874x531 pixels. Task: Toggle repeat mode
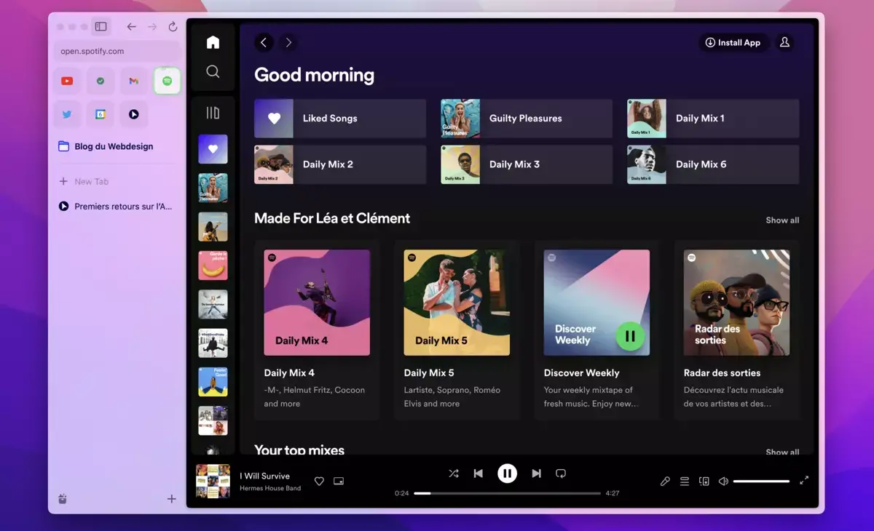[561, 474]
